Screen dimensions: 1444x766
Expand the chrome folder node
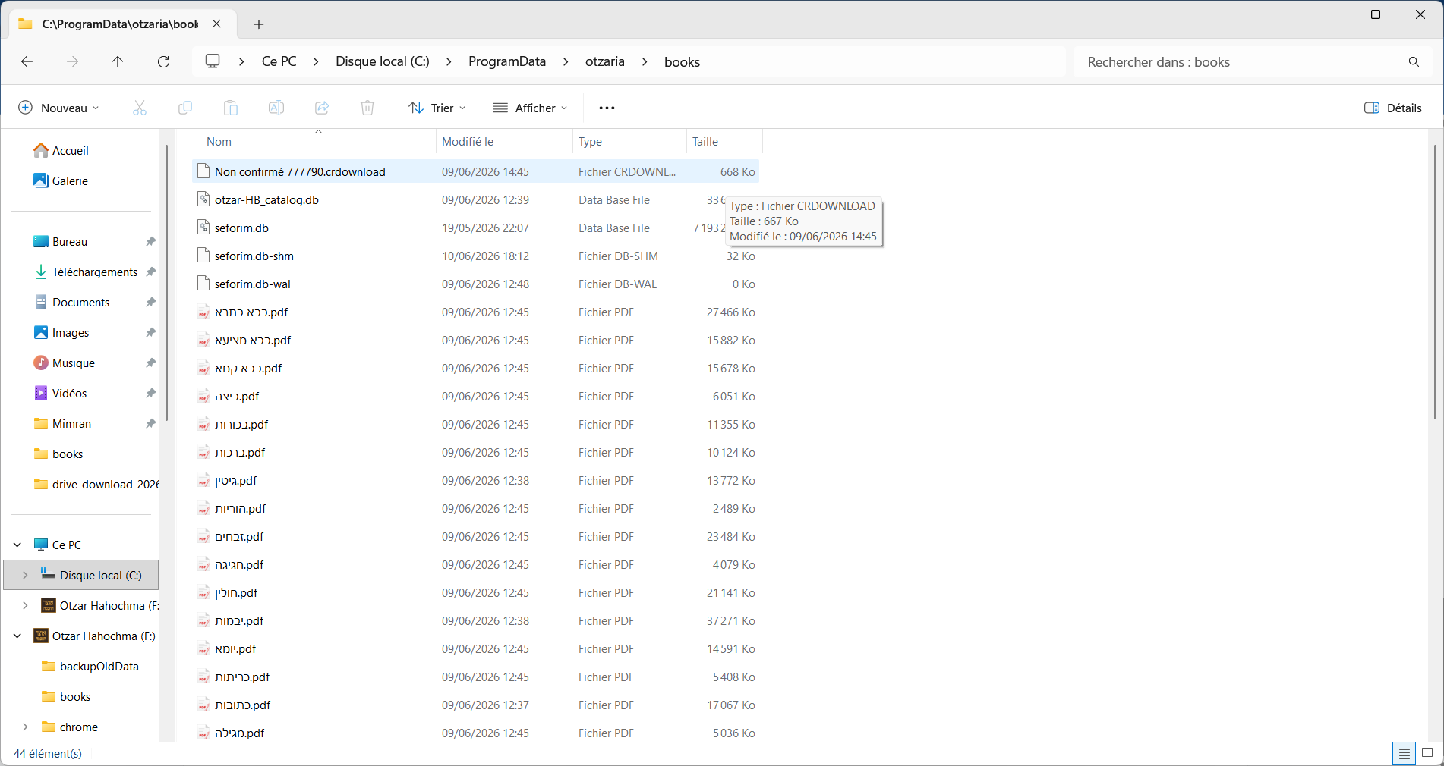click(x=25, y=727)
